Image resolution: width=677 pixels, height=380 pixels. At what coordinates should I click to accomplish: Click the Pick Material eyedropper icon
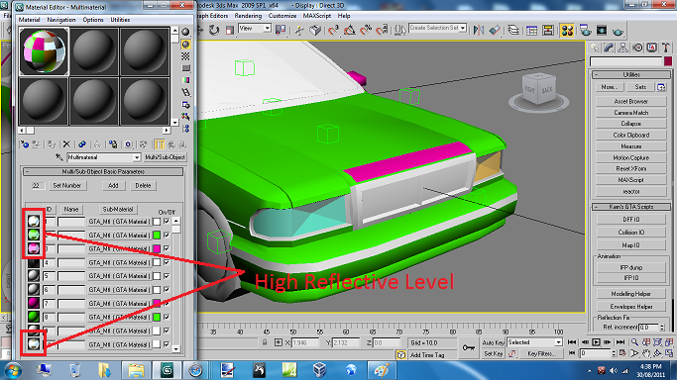point(59,157)
